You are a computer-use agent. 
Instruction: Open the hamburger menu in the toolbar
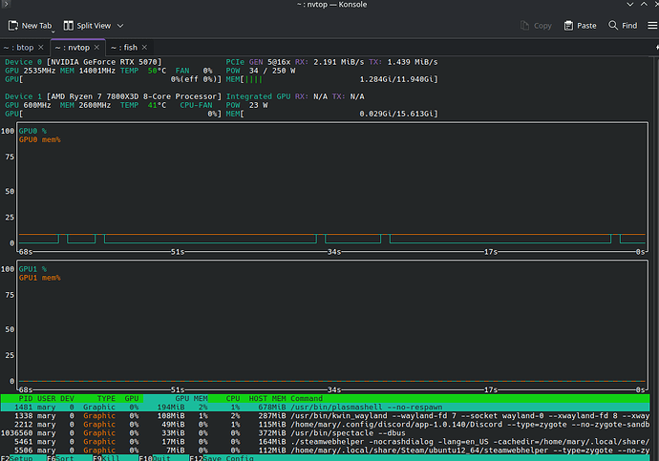click(x=652, y=26)
